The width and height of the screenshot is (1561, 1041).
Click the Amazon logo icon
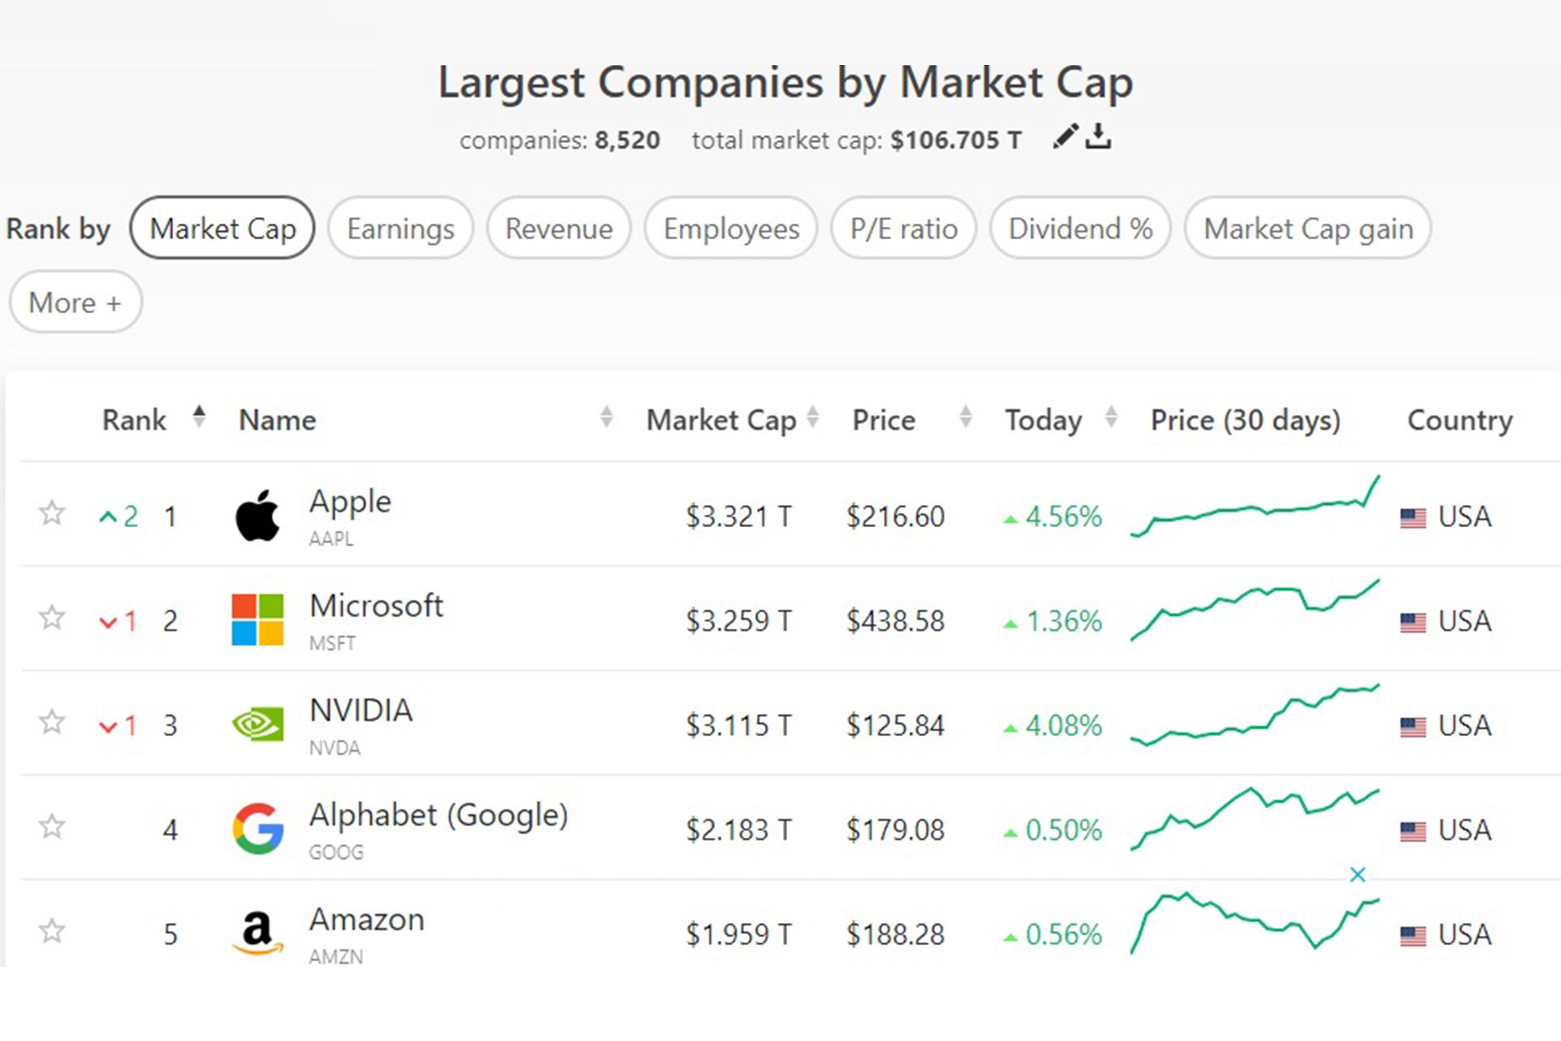[x=258, y=932]
